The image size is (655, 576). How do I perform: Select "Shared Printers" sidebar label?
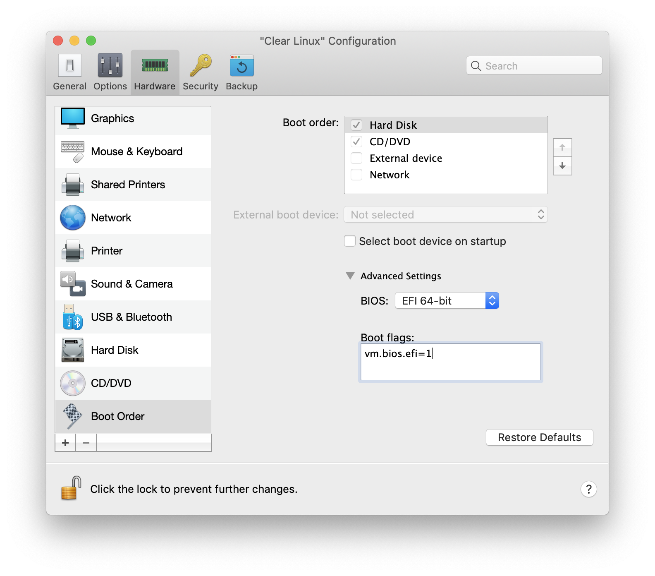[x=128, y=185]
